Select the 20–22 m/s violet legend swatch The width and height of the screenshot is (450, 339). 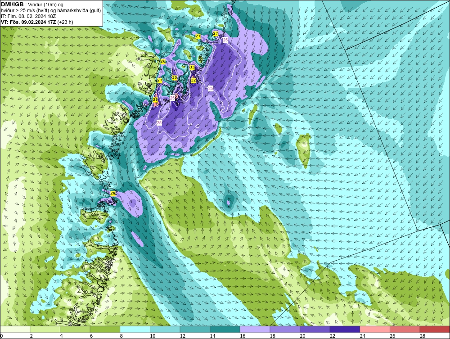pyautogui.click(x=315, y=329)
